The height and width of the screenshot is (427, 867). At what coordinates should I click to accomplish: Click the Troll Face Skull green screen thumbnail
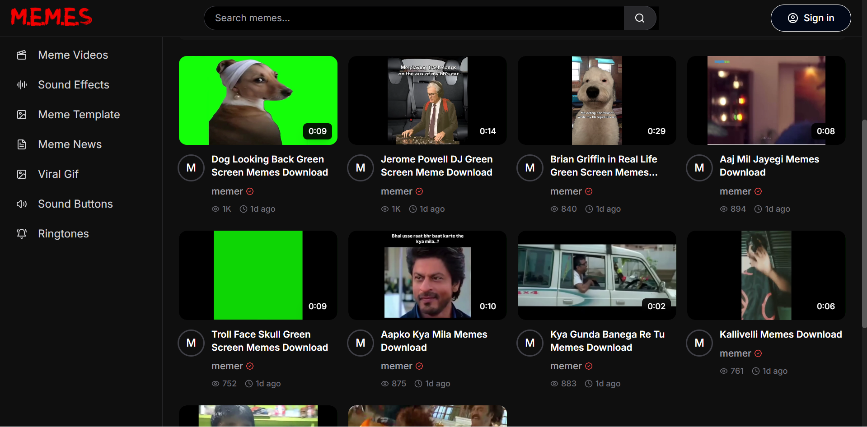258,275
